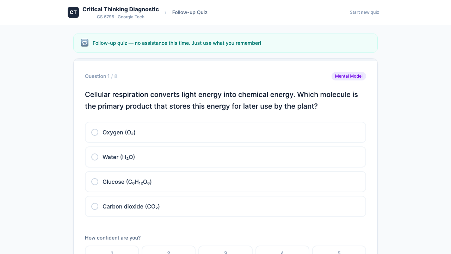Select confidence level 5
Screen dimensions: 451x254
click(339, 251)
